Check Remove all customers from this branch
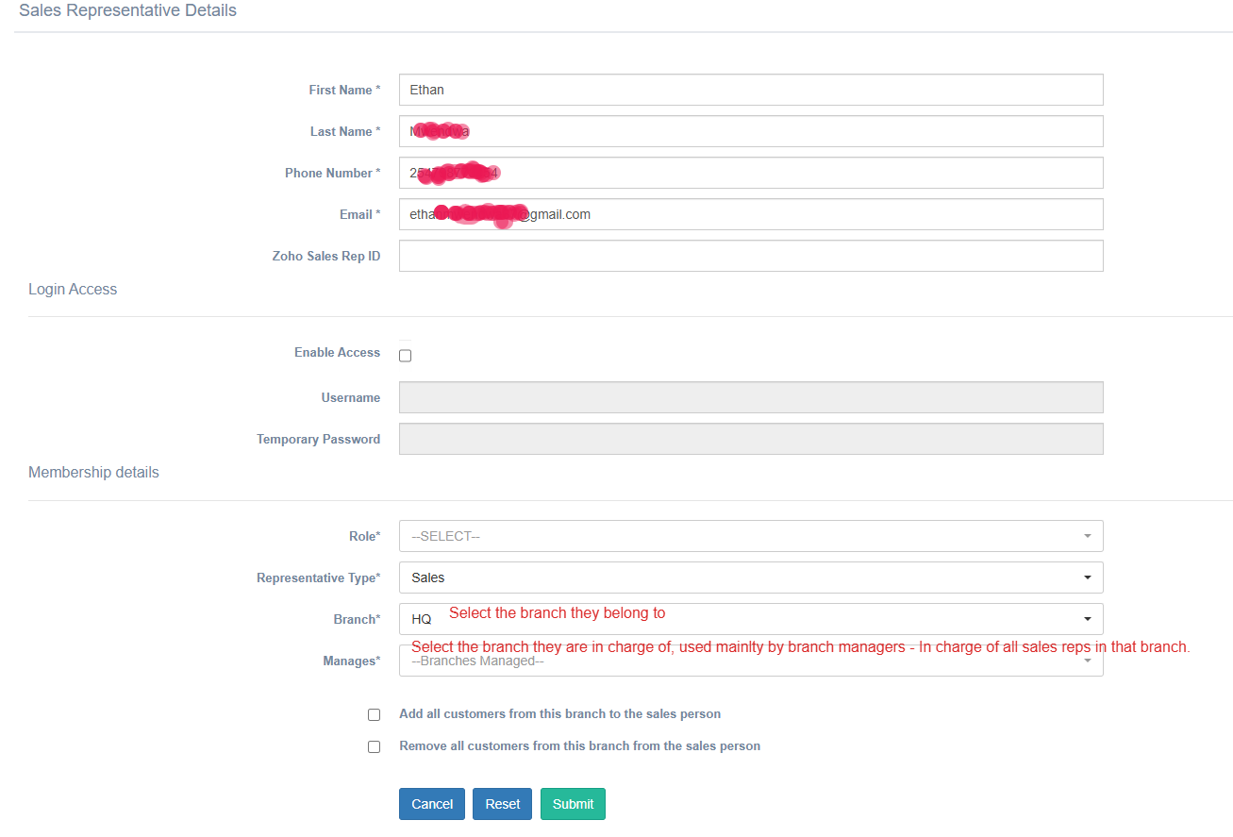 tap(375, 746)
